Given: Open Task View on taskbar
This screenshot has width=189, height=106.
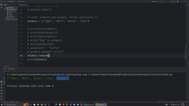Looking at the screenshot, I should pyautogui.click(x=31, y=105).
